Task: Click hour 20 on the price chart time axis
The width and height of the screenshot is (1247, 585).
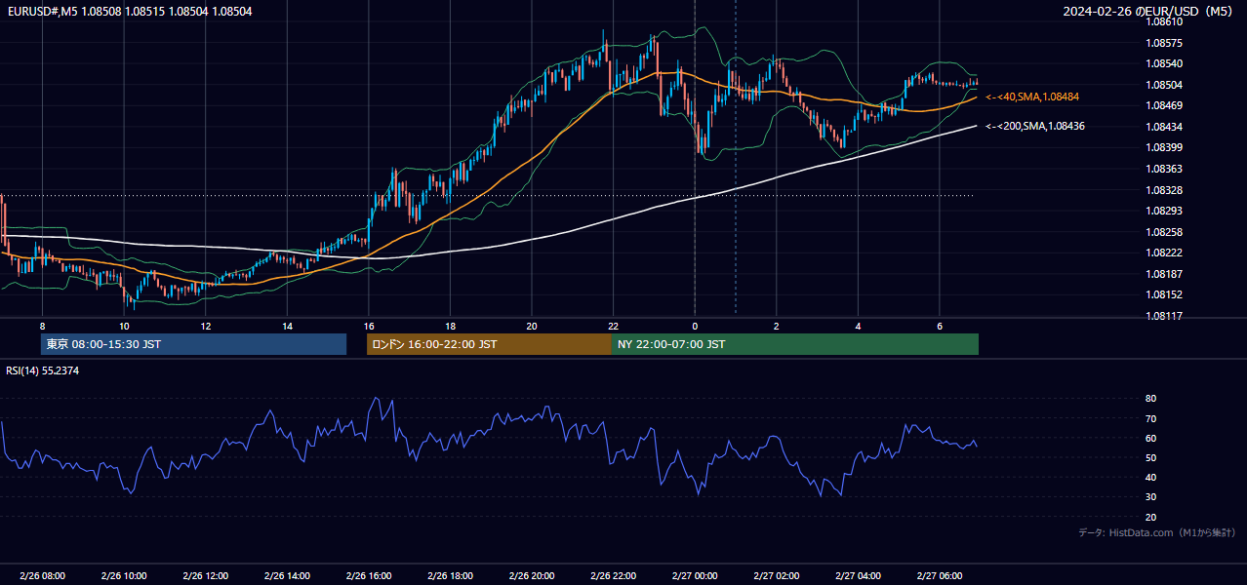Action: pyautogui.click(x=532, y=326)
